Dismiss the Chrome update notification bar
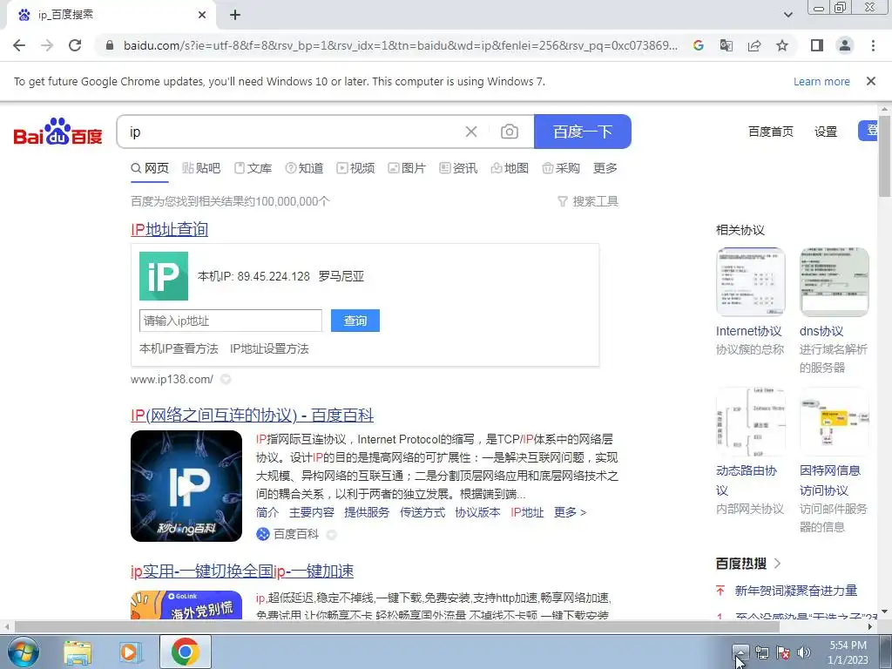This screenshot has height=669, width=892. [x=871, y=81]
